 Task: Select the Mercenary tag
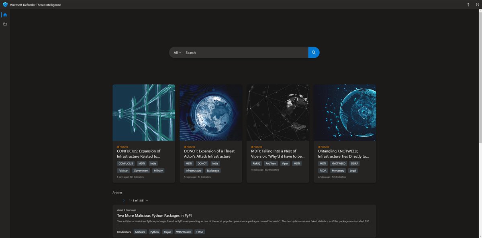click(338, 171)
